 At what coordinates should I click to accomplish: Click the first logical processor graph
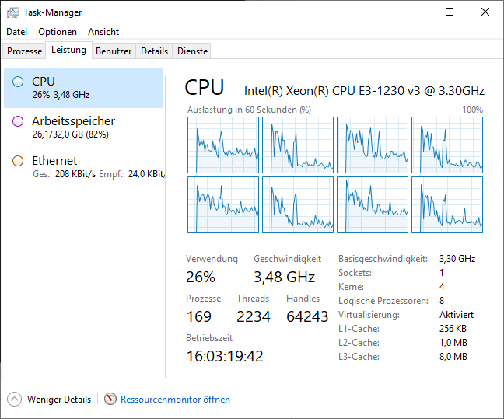click(x=222, y=145)
